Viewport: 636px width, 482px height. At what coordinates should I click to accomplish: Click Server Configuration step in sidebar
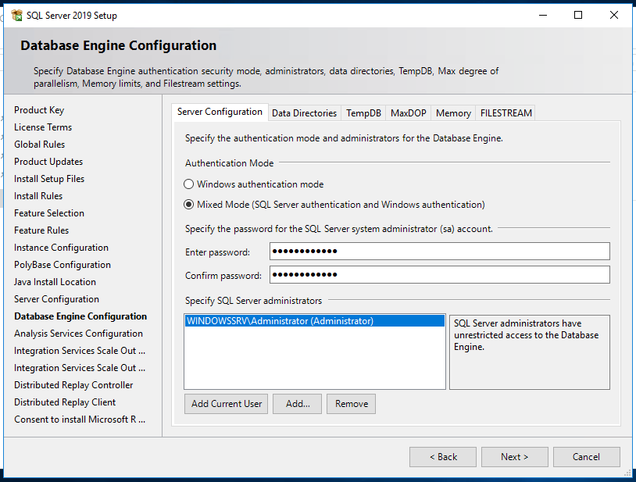coord(56,299)
